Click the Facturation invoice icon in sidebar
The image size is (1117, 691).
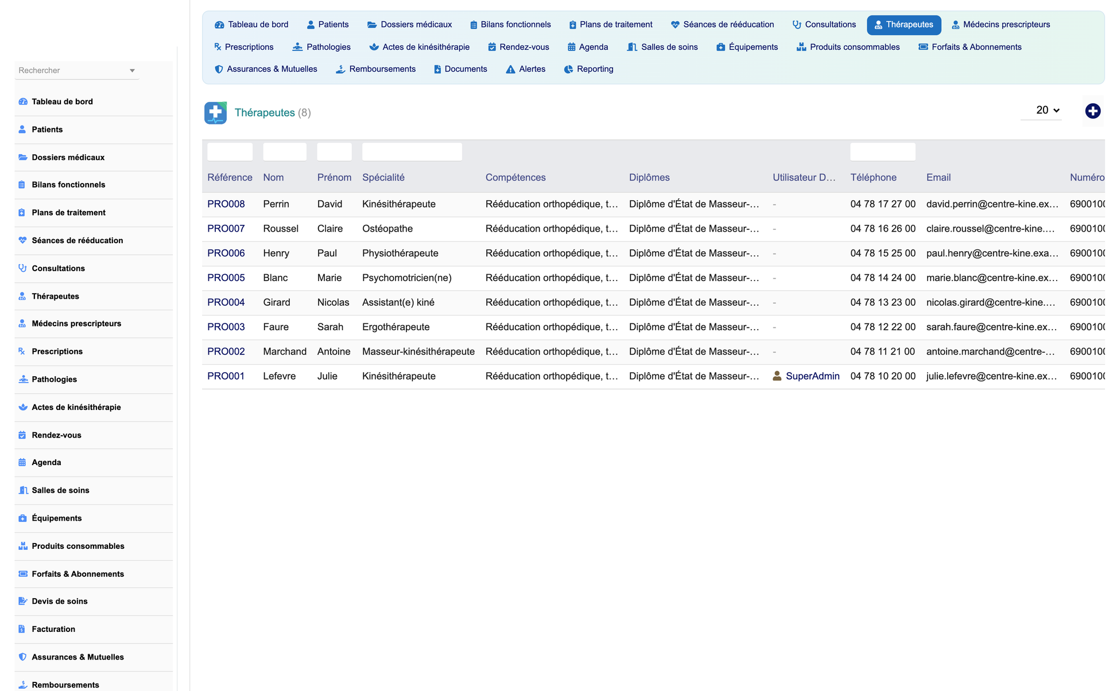click(22, 629)
